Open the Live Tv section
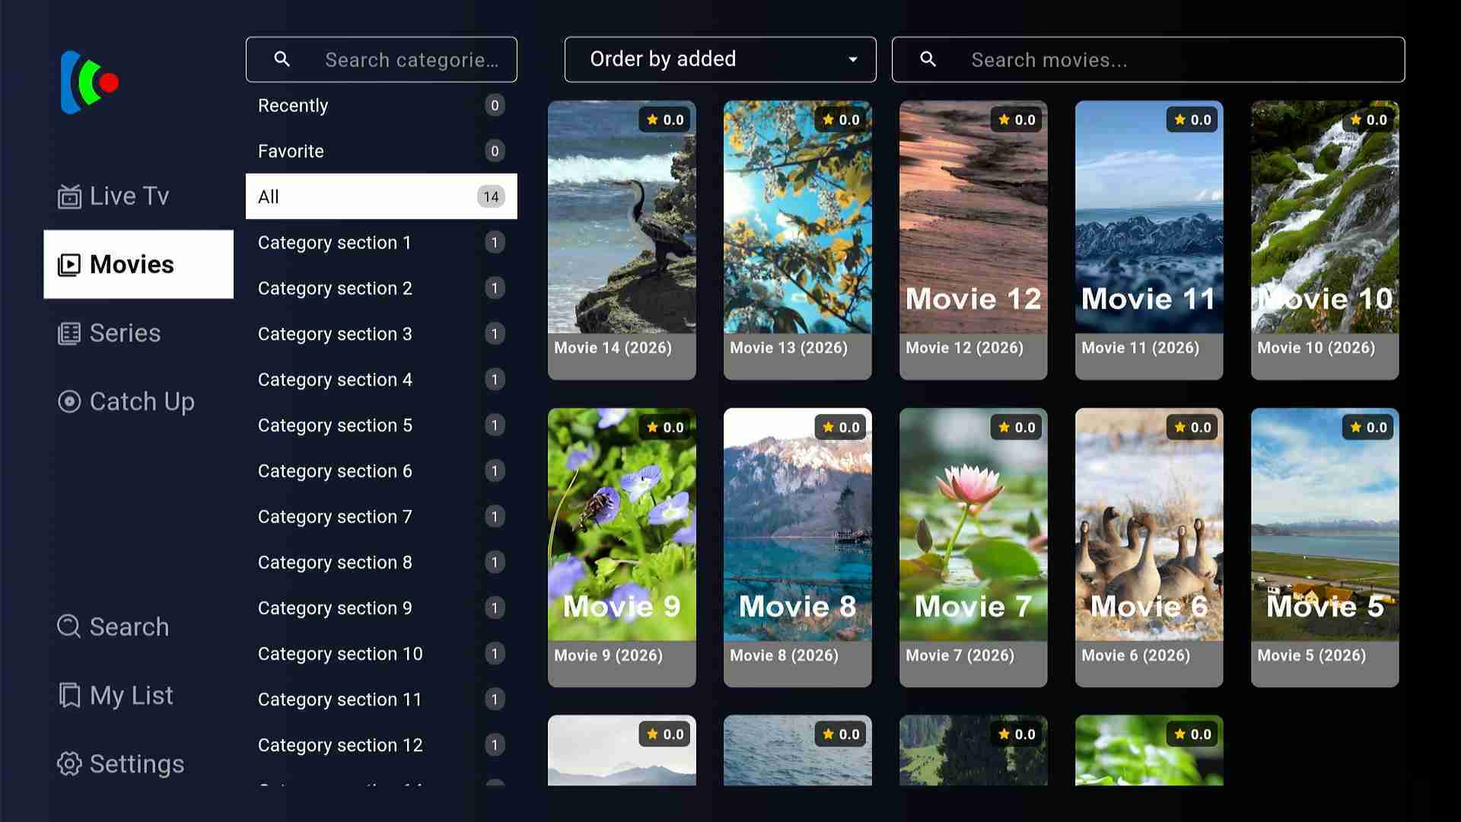Image resolution: width=1461 pixels, height=822 pixels. click(x=138, y=196)
